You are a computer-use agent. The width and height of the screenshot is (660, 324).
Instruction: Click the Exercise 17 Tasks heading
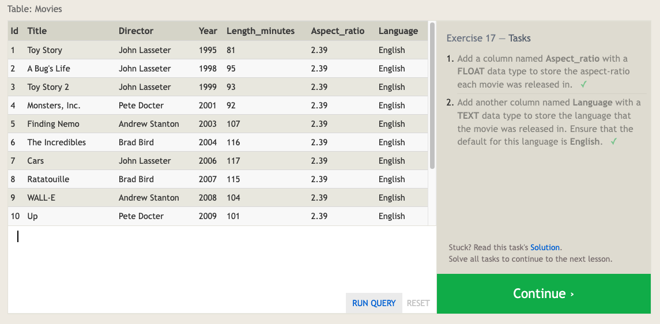coord(489,39)
